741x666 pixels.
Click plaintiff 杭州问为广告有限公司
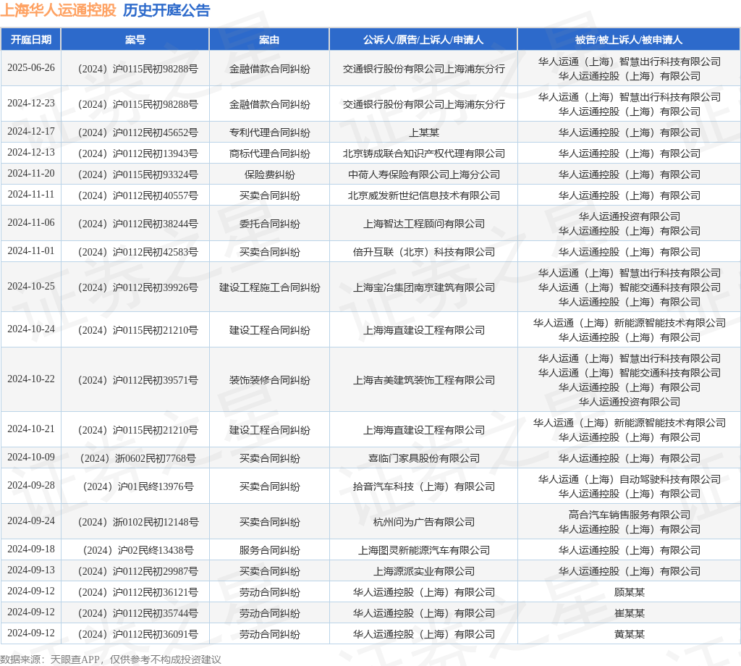pos(424,523)
